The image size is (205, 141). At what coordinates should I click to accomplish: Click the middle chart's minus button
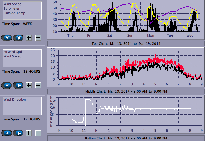click(x=38, y=85)
